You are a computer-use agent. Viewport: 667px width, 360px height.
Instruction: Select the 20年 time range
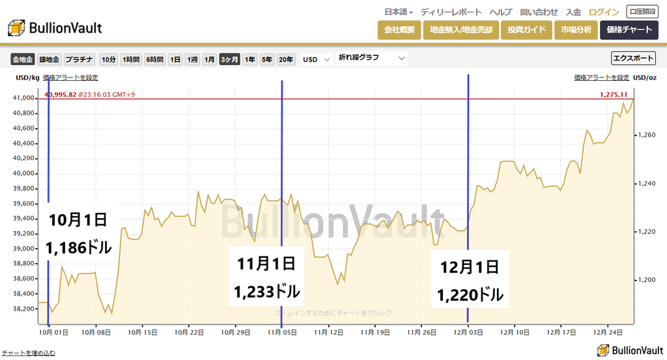pos(286,59)
